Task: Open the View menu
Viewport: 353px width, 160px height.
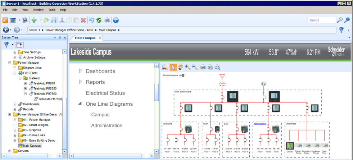Action: pyautogui.click(x=25, y=10)
